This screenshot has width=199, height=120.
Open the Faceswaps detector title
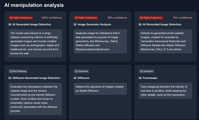click(x=150, y=78)
